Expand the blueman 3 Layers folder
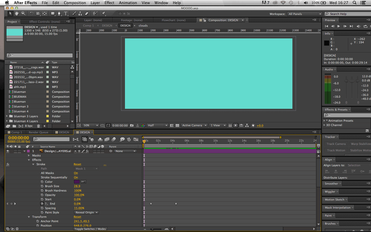The image size is (371, 232). tap(7, 116)
